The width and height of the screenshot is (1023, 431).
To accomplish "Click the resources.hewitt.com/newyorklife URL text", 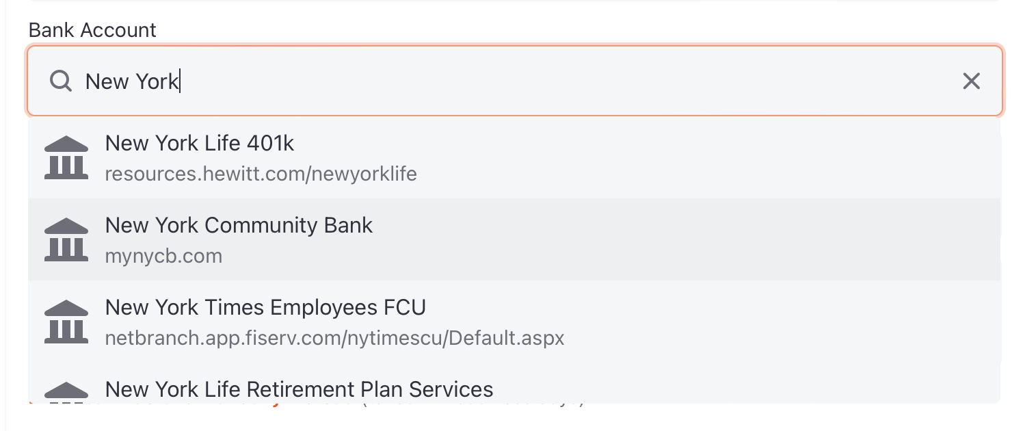I will pyautogui.click(x=261, y=174).
